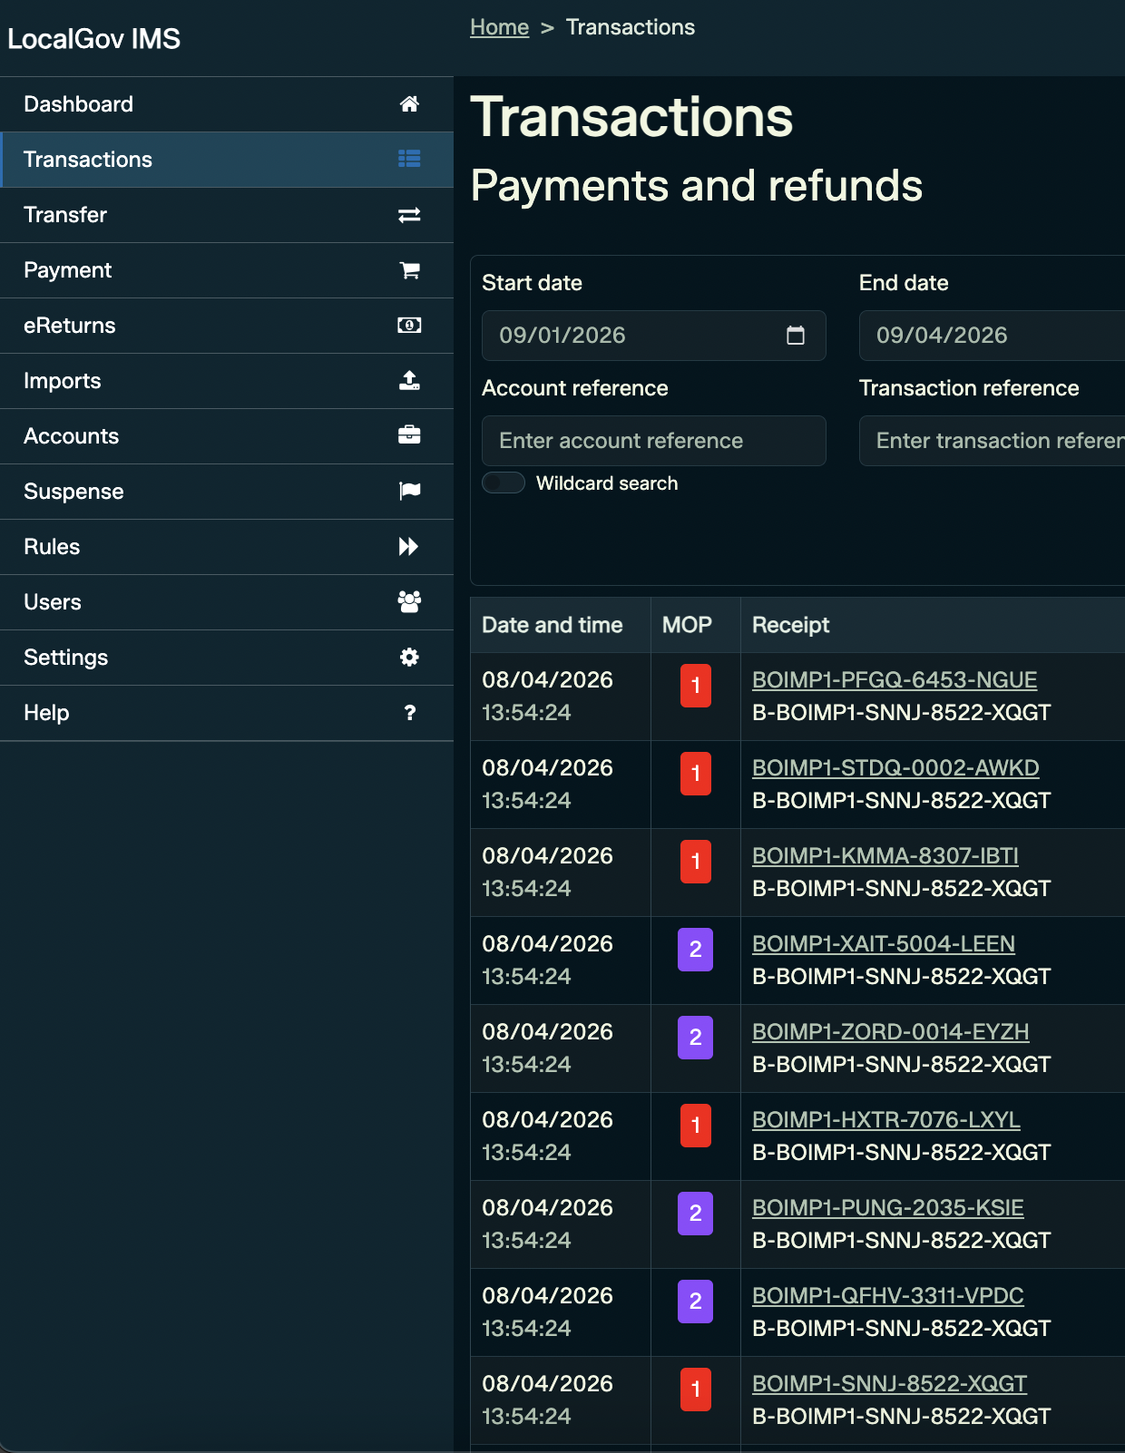The image size is (1125, 1453).
Task: Open receipt BOIMP1-PFGQ-6453-NGUE
Action: (895, 680)
